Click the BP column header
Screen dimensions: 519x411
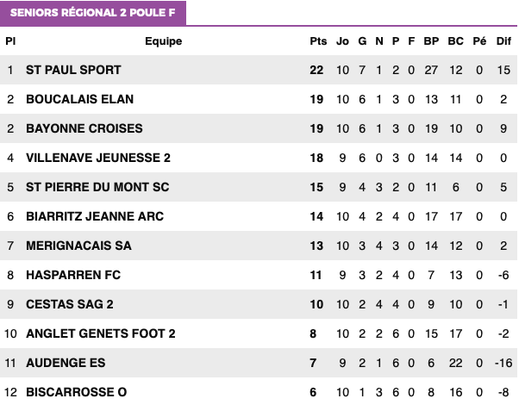(x=431, y=41)
